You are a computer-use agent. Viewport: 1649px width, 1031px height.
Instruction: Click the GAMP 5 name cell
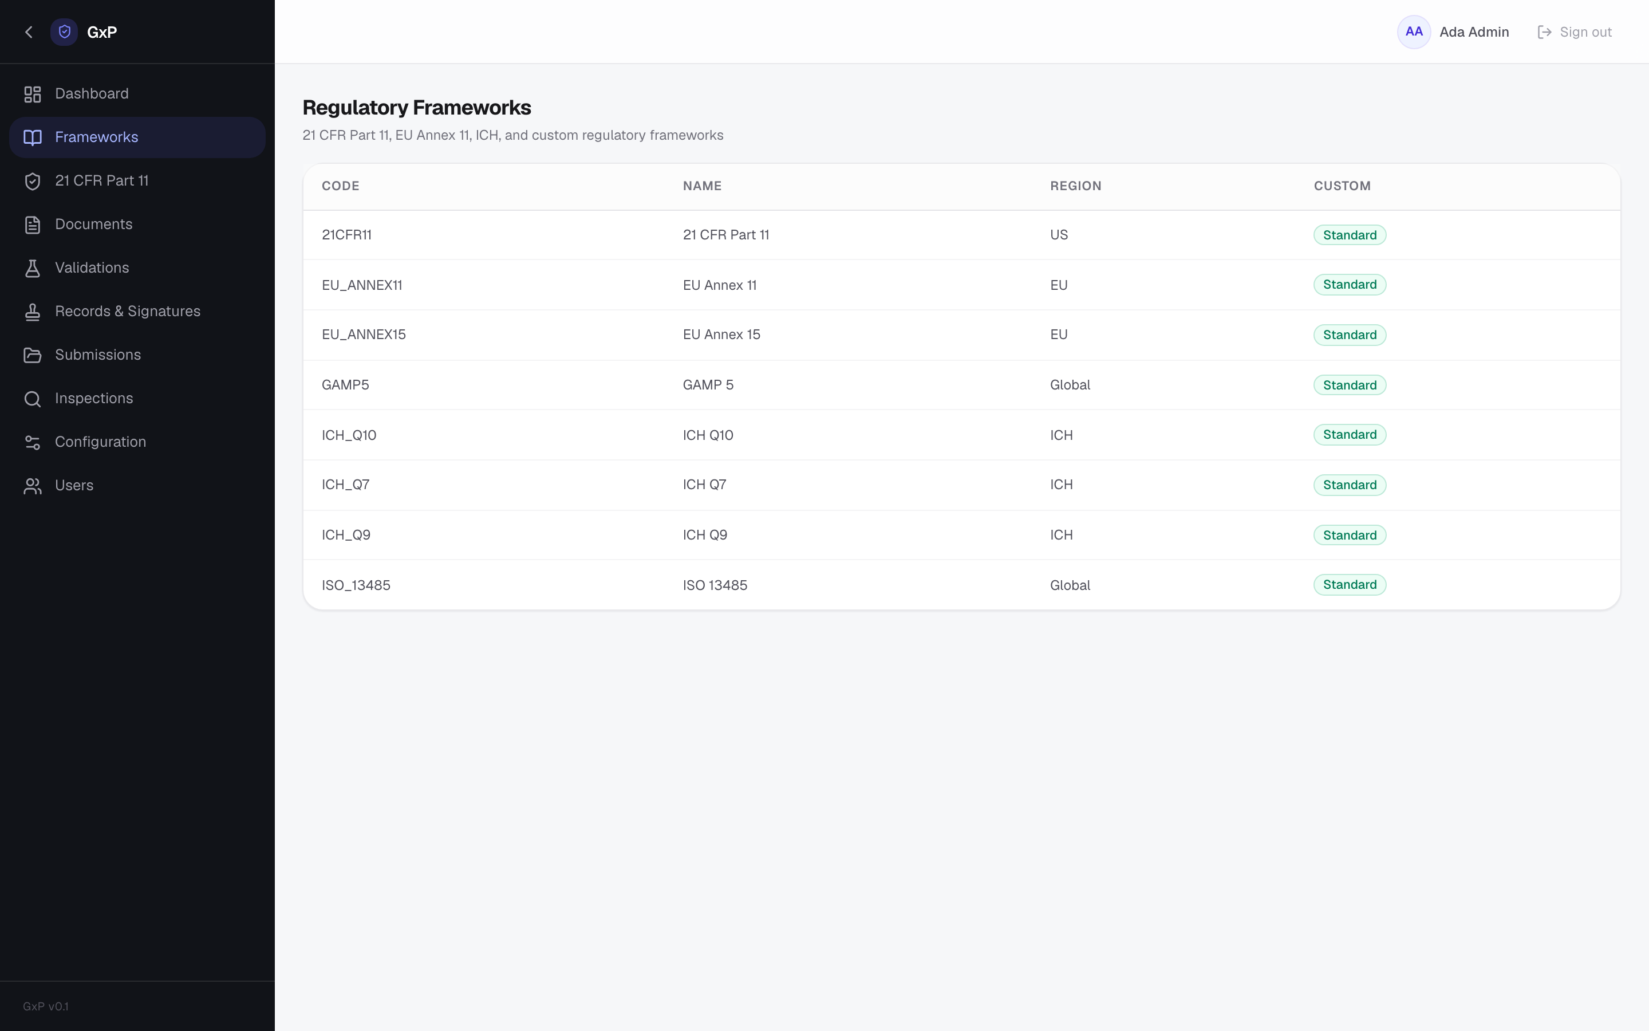(x=708, y=385)
